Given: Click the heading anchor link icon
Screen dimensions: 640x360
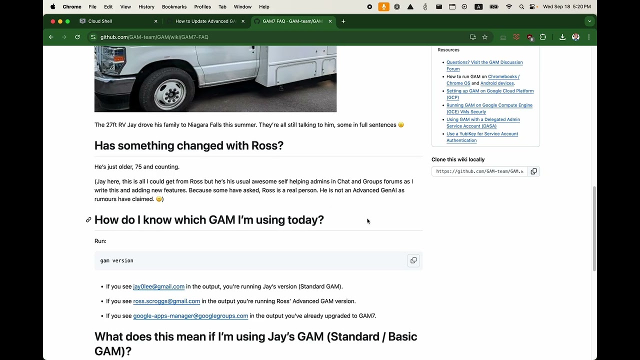Looking at the screenshot, I should pyautogui.click(x=88, y=220).
